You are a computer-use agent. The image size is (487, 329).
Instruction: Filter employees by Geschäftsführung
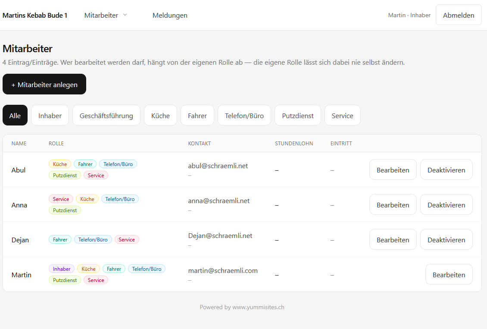[x=106, y=115]
